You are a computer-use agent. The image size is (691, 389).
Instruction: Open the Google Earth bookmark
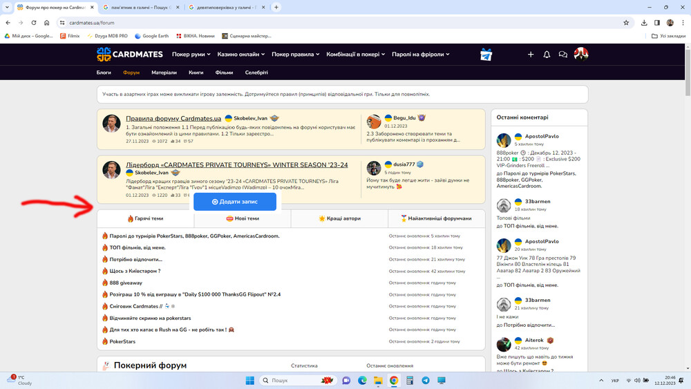point(151,36)
